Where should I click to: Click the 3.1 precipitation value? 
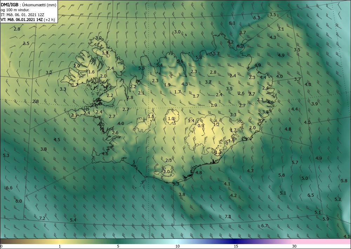pyautogui.click(x=281, y=29)
